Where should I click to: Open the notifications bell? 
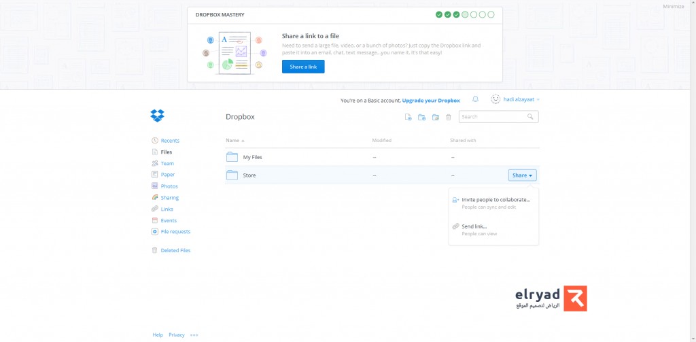(475, 99)
